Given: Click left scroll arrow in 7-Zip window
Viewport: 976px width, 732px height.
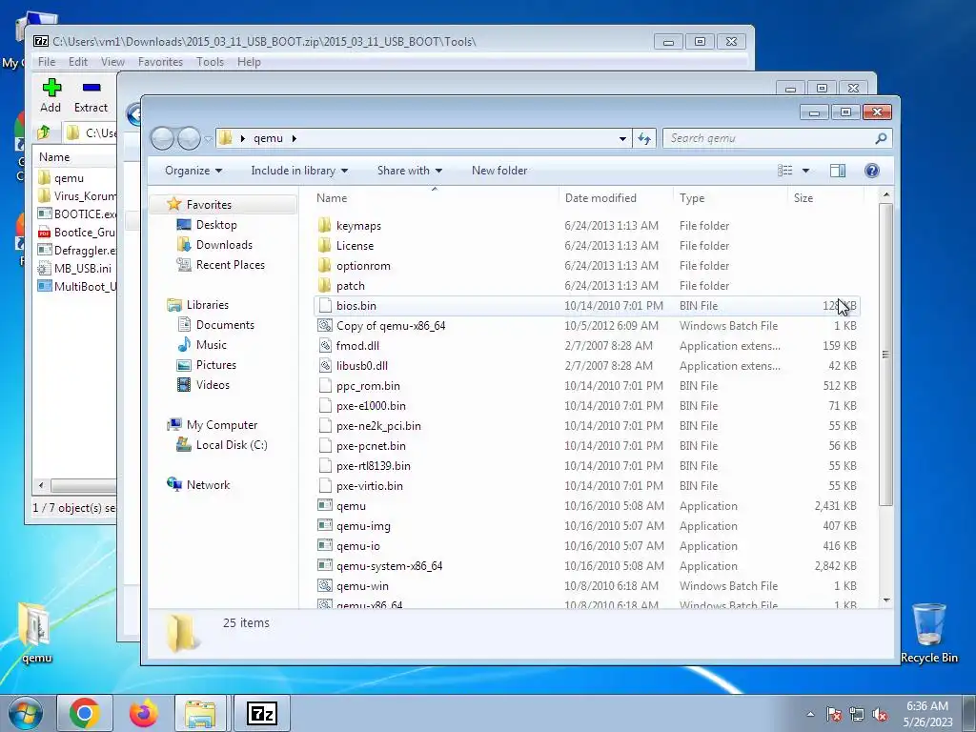Looking at the screenshot, I should [41, 485].
